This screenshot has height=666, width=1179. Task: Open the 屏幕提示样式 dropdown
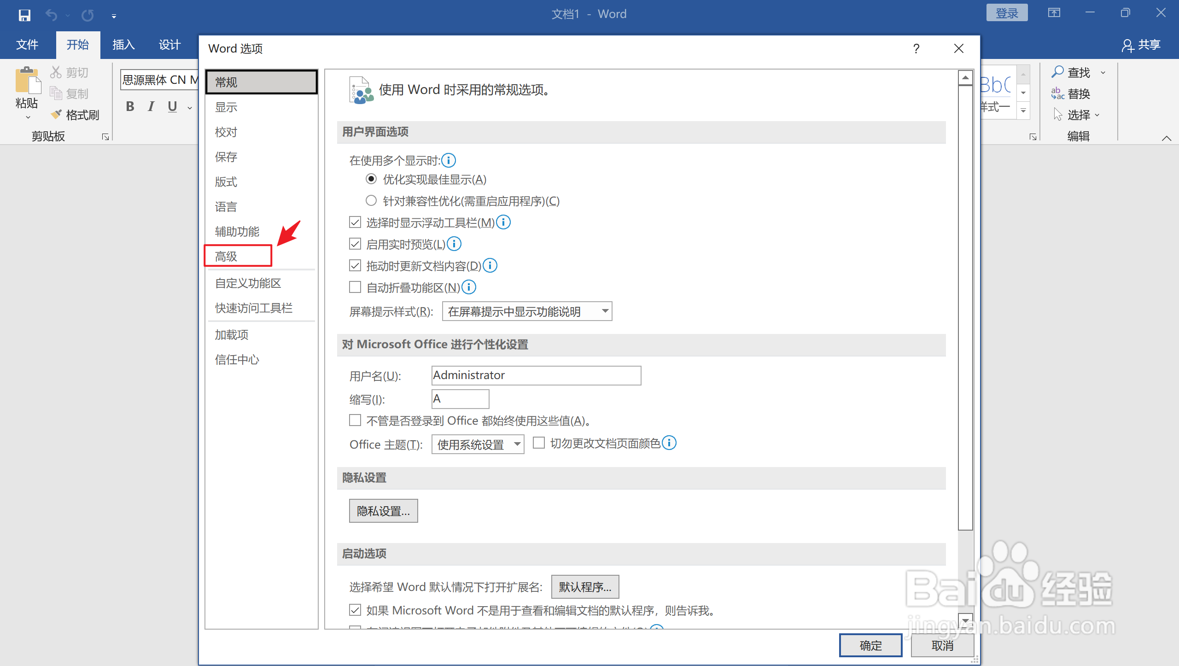pyautogui.click(x=527, y=311)
